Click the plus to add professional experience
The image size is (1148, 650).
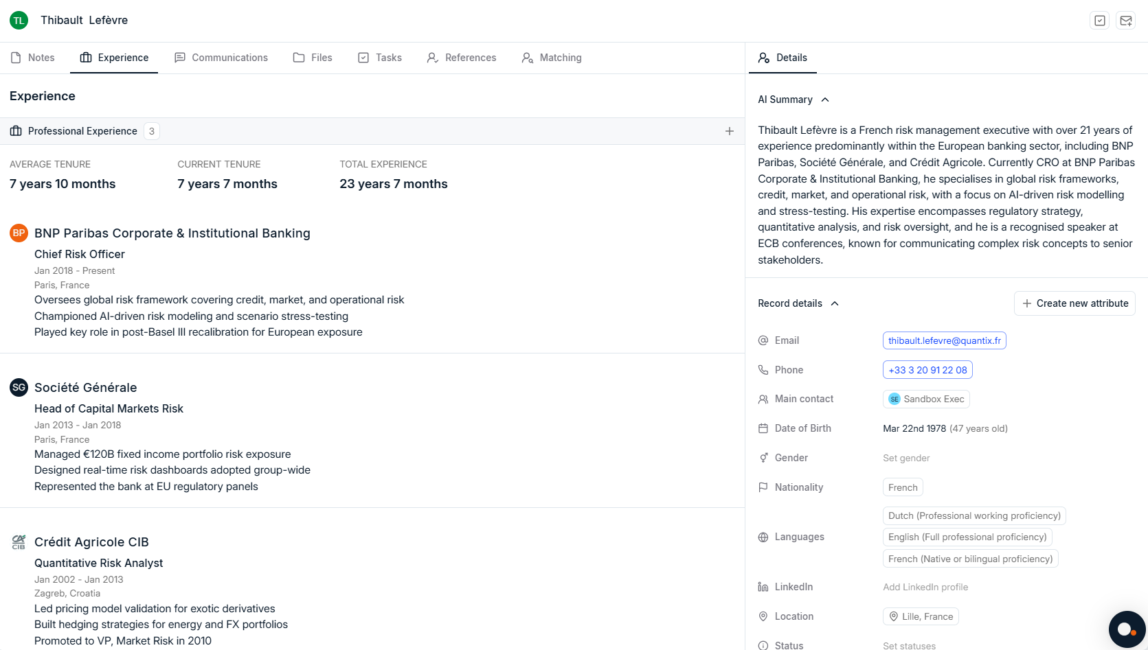[729, 131]
